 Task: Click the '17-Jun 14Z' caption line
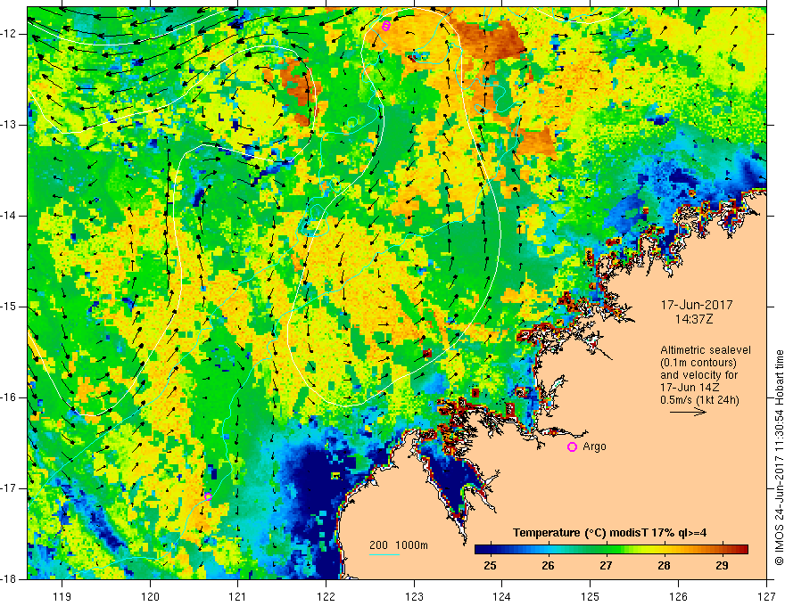(692, 388)
